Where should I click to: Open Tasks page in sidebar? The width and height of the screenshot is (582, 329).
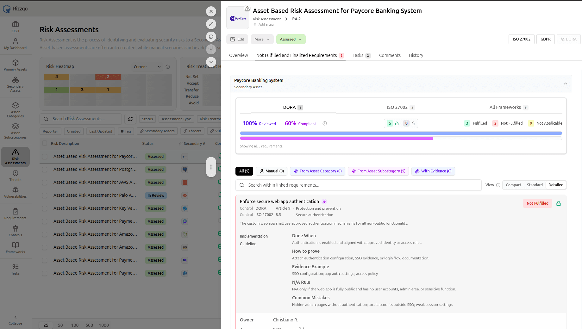pos(15,269)
